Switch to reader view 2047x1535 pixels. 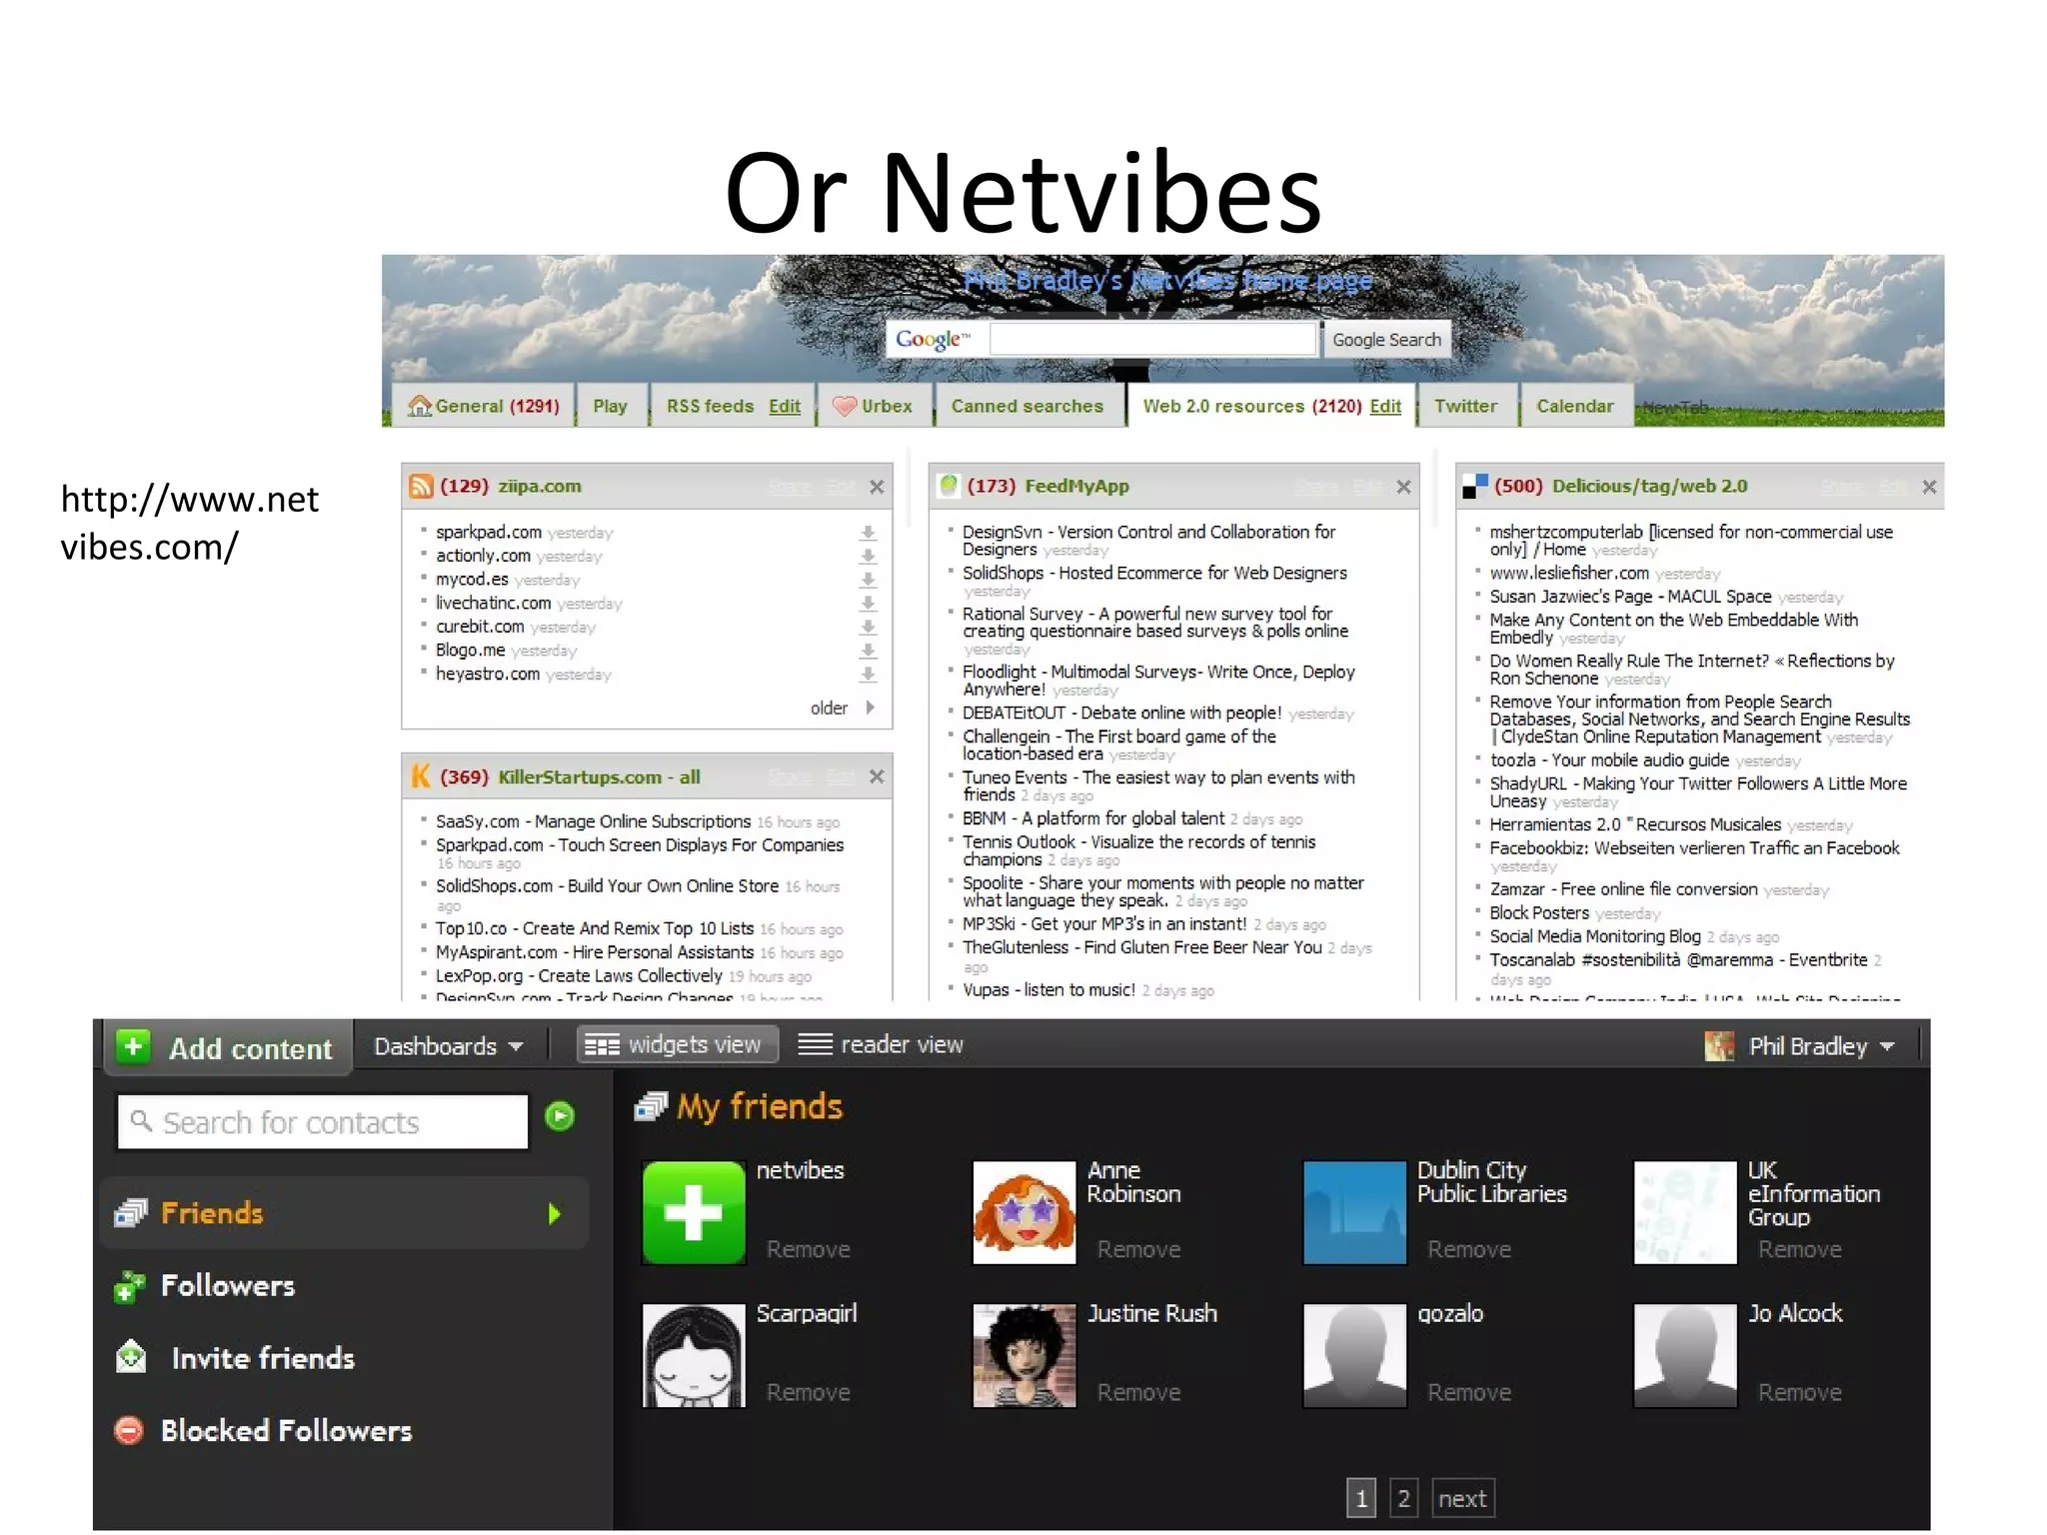click(881, 1045)
